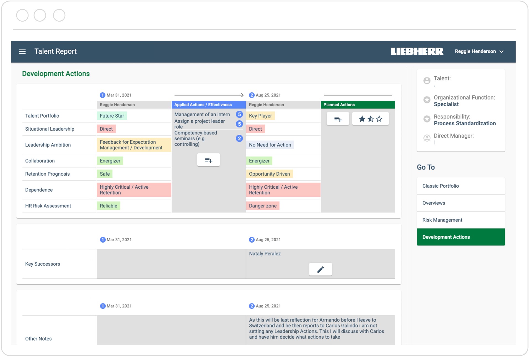The width and height of the screenshot is (530, 356).
Task: Click the Organizational Function star icon
Action: click(427, 100)
